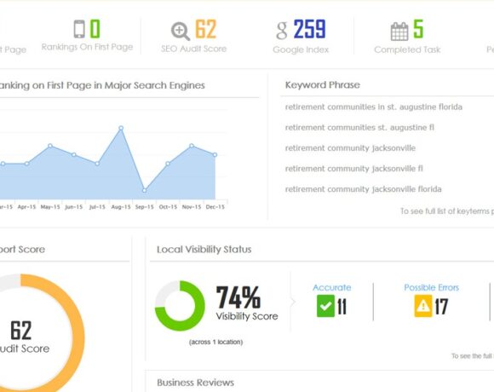Click the Local Visibility Status heading
This screenshot has height=392, width=494.
204,250
